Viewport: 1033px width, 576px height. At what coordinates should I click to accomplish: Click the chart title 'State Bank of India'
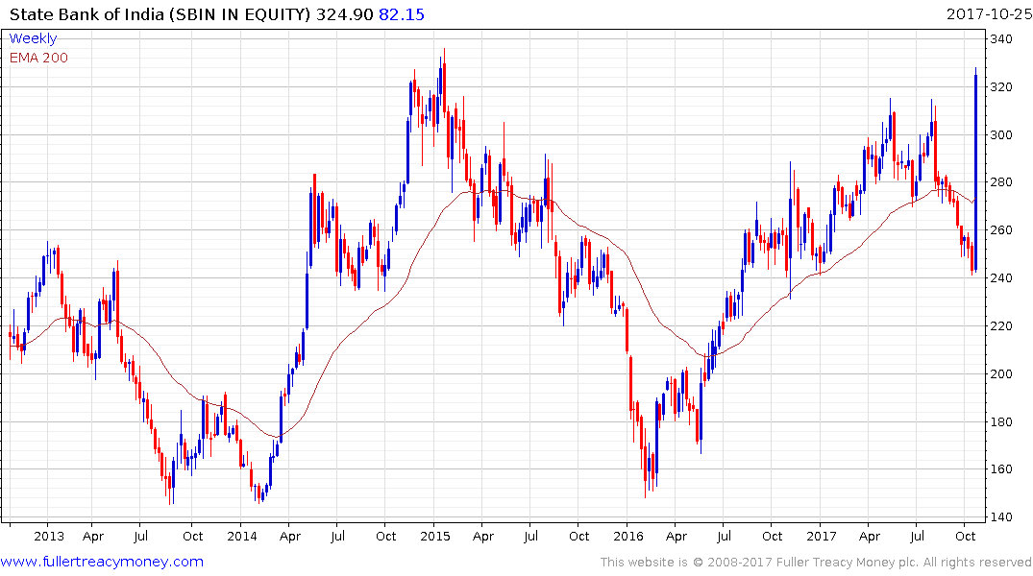point(86,14)
